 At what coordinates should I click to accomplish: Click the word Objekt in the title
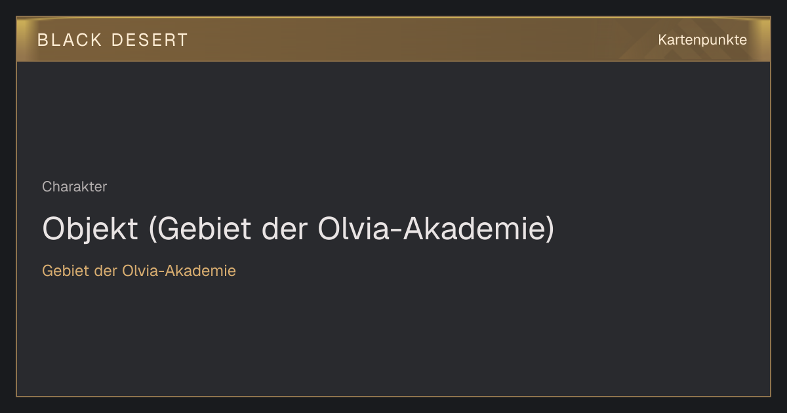(x=91, y=229)
